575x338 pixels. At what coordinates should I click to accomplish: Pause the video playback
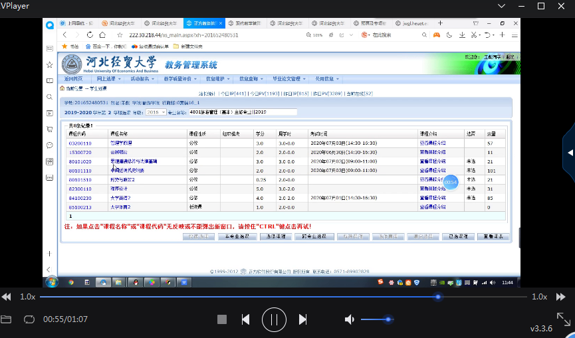[273, 319]
